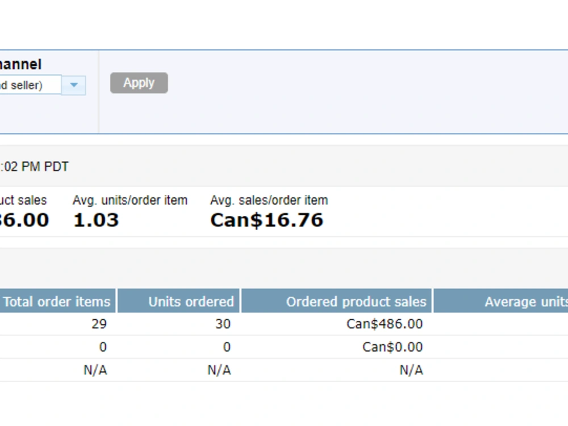Click the Apply button
Image resolution: width=568 pixels, height=426 pixels.
(x=139, y=83)
